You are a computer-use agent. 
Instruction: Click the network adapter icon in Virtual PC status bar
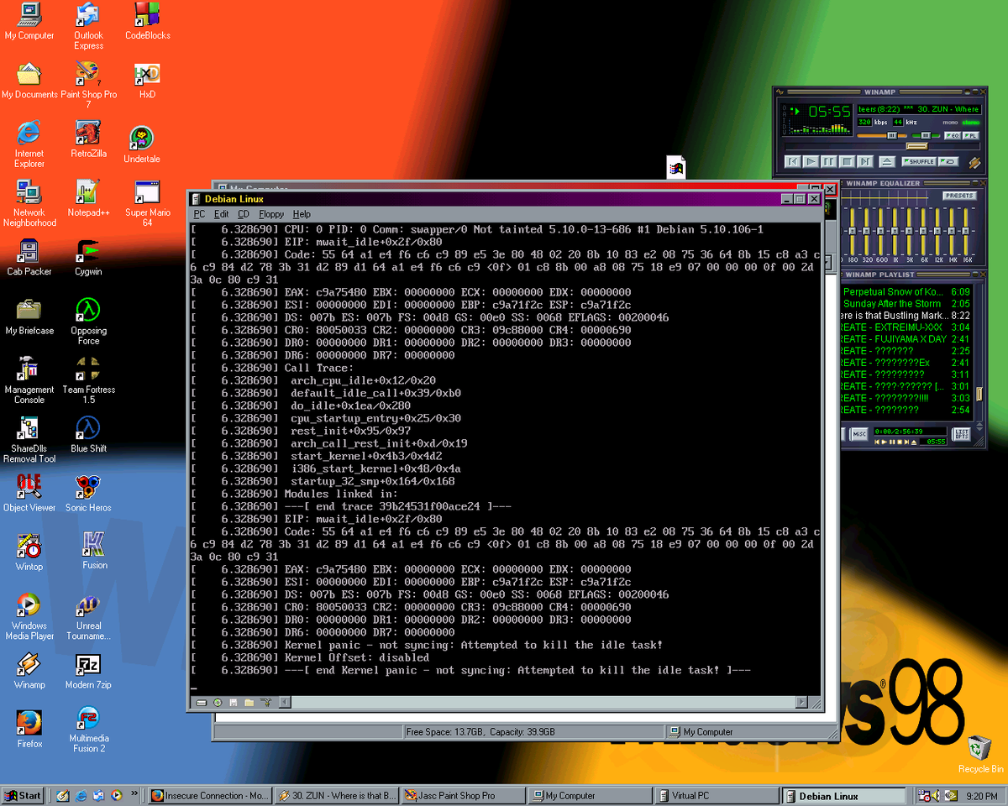pyautogui.click(x=266, y=702)
